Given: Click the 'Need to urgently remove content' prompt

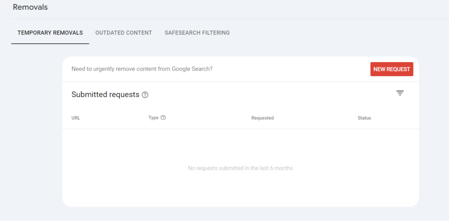Looking at the screenshot, I should coord(142,69).
